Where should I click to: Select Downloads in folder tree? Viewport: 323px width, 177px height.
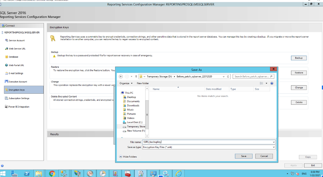[131, 105]
